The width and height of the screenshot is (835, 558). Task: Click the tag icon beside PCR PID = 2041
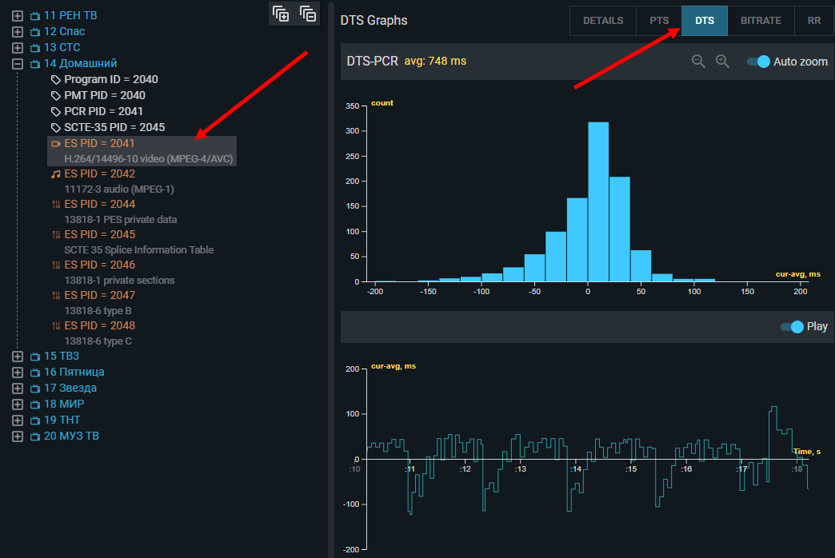click(x=55, y=111)
